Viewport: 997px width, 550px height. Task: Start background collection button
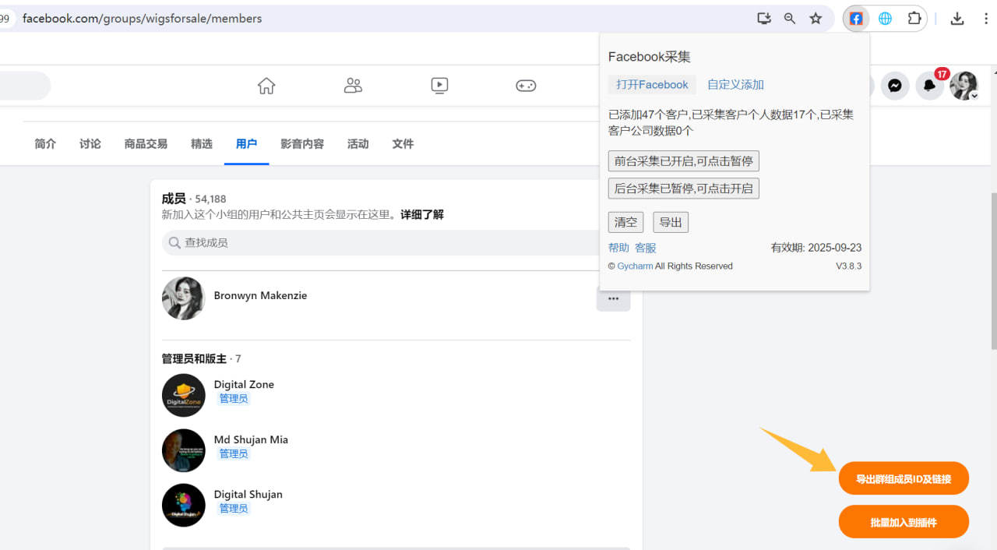[684, 189]
